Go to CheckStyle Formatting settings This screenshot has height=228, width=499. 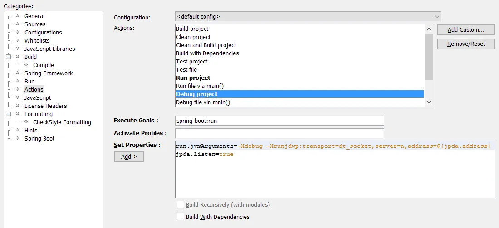[62, 122]
